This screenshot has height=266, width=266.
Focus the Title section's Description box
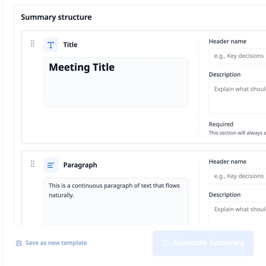(238, 98)
